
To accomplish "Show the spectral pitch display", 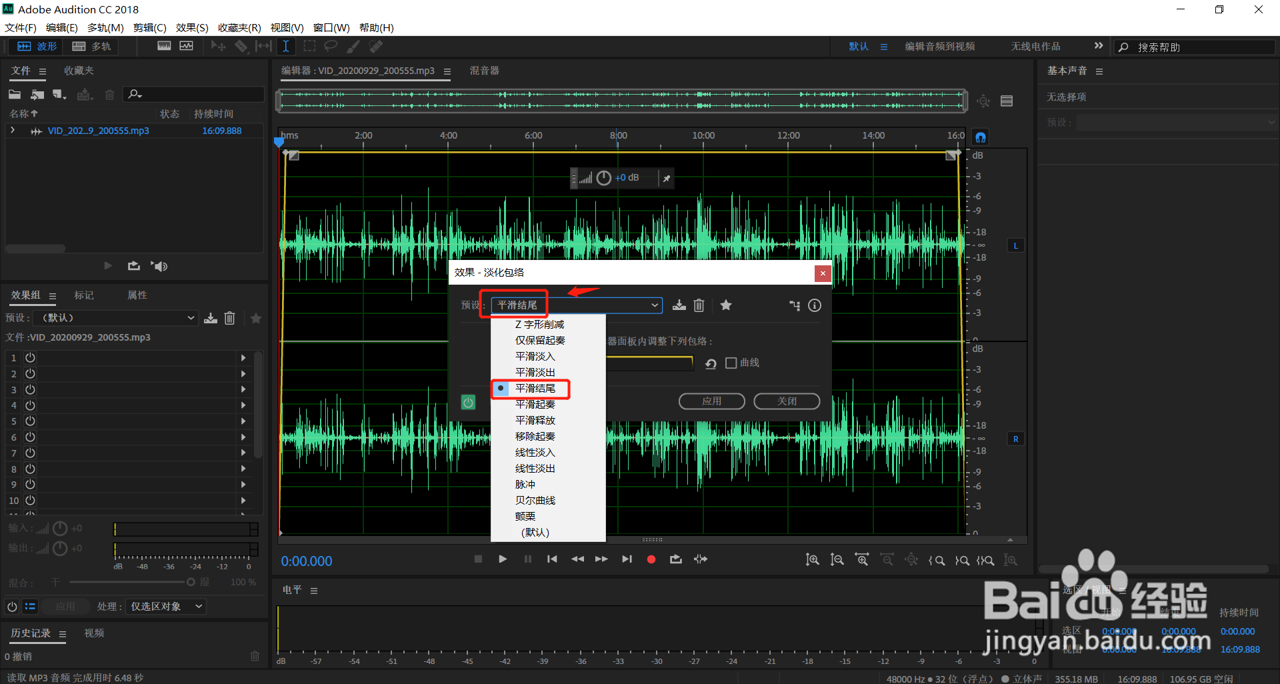I will coord(187,46).
